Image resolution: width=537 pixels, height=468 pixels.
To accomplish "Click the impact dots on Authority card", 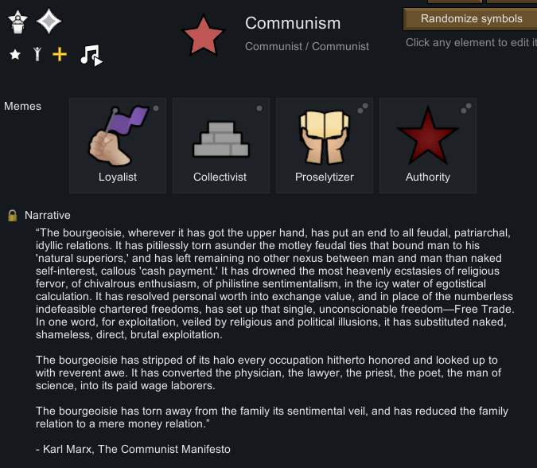I will [x=465, y=107].
